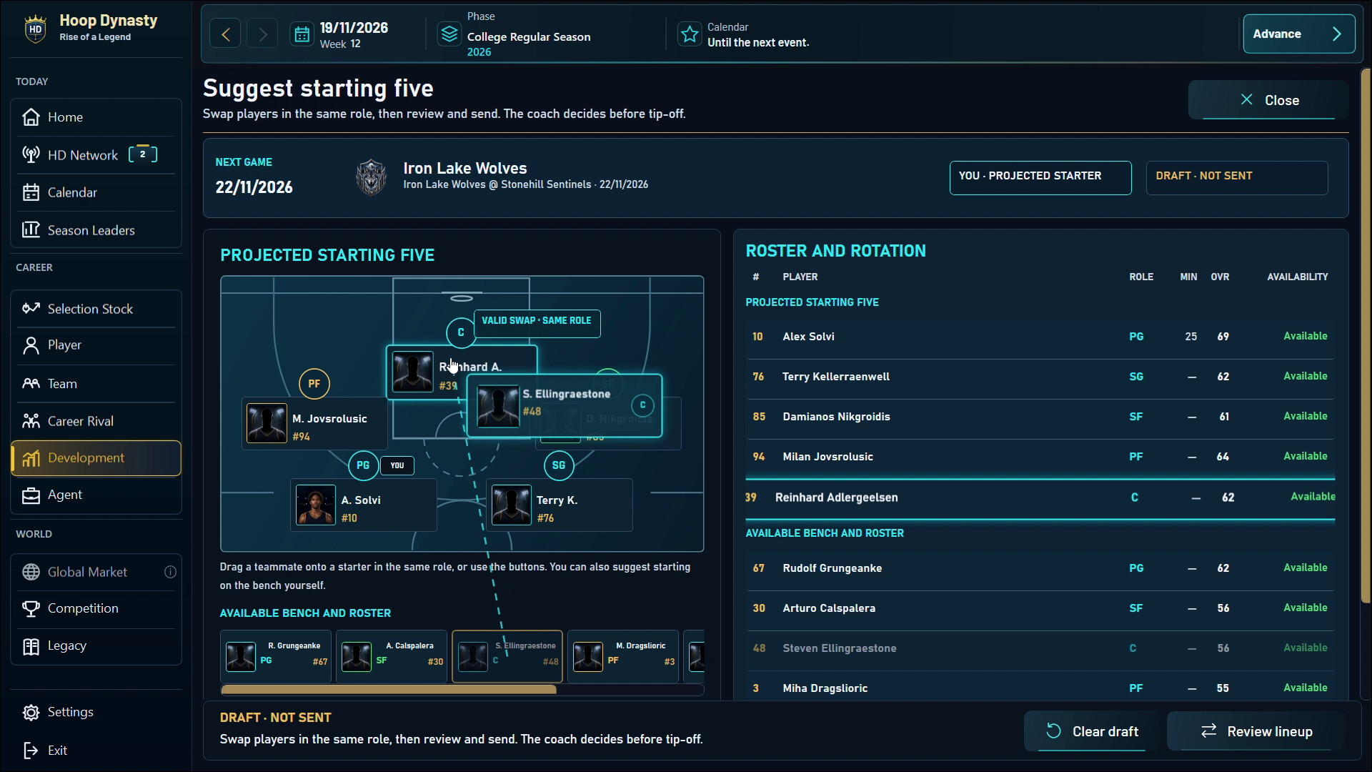Select Rudolf Grungeanke roster row
Viewport: 1372px width, 772px height.
[x=1040, y=568]
